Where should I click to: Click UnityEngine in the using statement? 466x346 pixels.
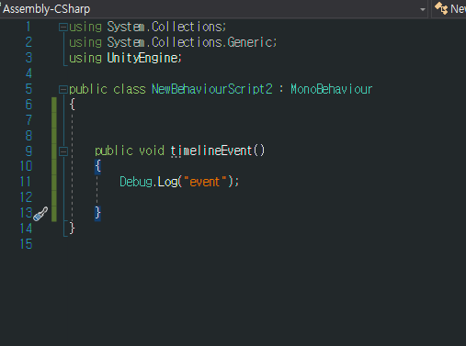(x=142, y=58)
